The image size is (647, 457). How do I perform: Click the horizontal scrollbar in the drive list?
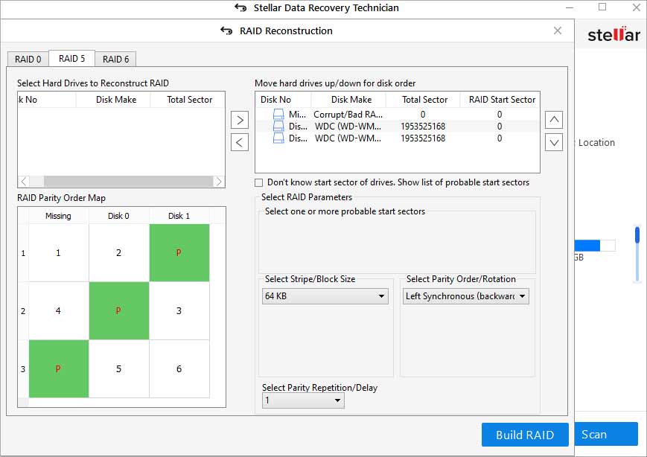pos(127,182)
